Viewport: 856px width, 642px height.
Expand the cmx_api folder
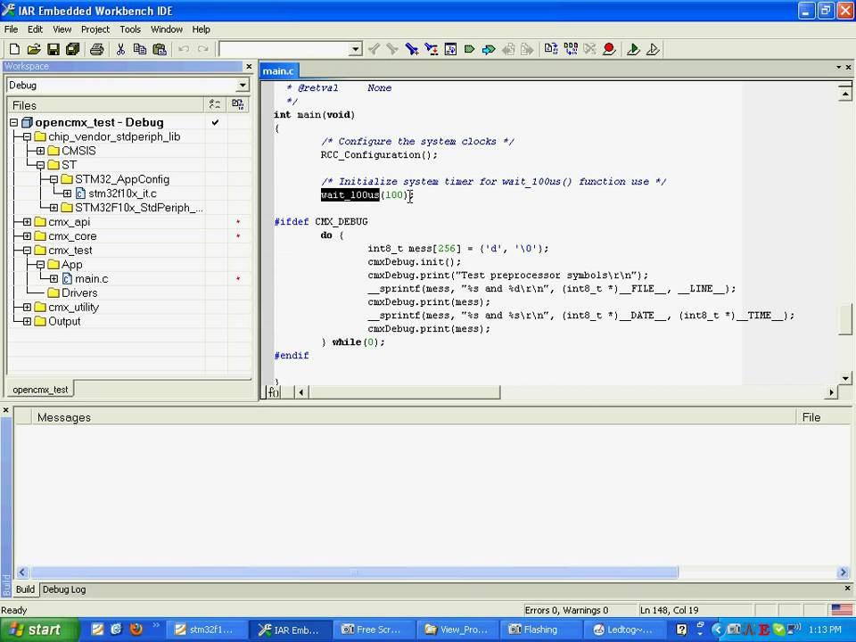(x=27, y=222)
